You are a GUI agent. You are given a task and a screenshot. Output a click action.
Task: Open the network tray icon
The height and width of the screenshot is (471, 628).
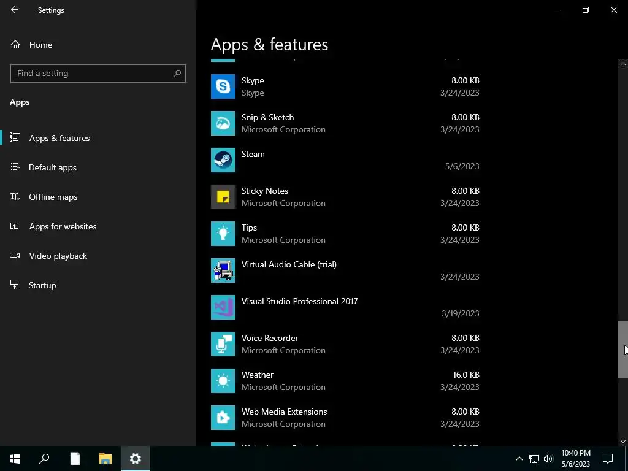click(534, 459)
